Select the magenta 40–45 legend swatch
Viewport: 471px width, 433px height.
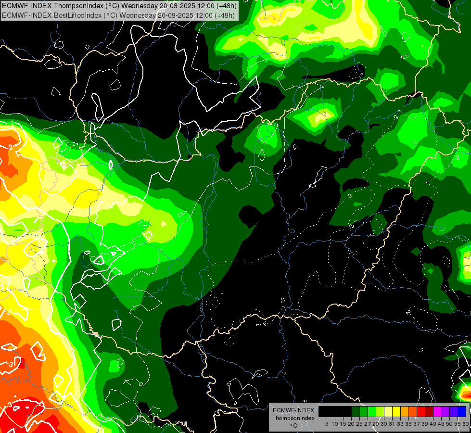[x=437, y=411]
